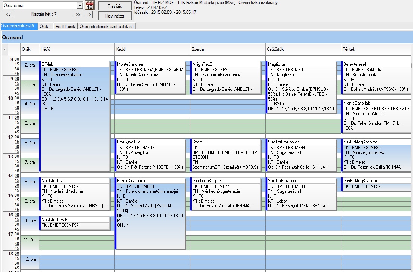
Task: Click the 'Időszak : 2015.02.09. - 2015.05.17.' text
Action: pos(166,12)
